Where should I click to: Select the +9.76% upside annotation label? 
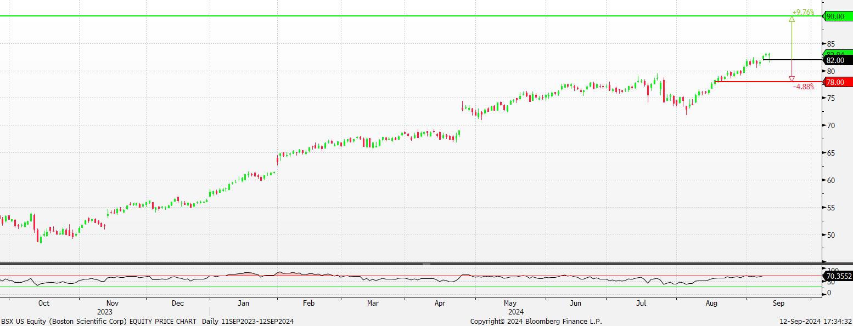click(x=803, y=12)
